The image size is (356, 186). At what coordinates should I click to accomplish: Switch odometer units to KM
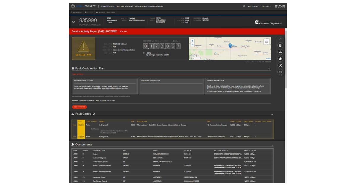tap(179, 41)
